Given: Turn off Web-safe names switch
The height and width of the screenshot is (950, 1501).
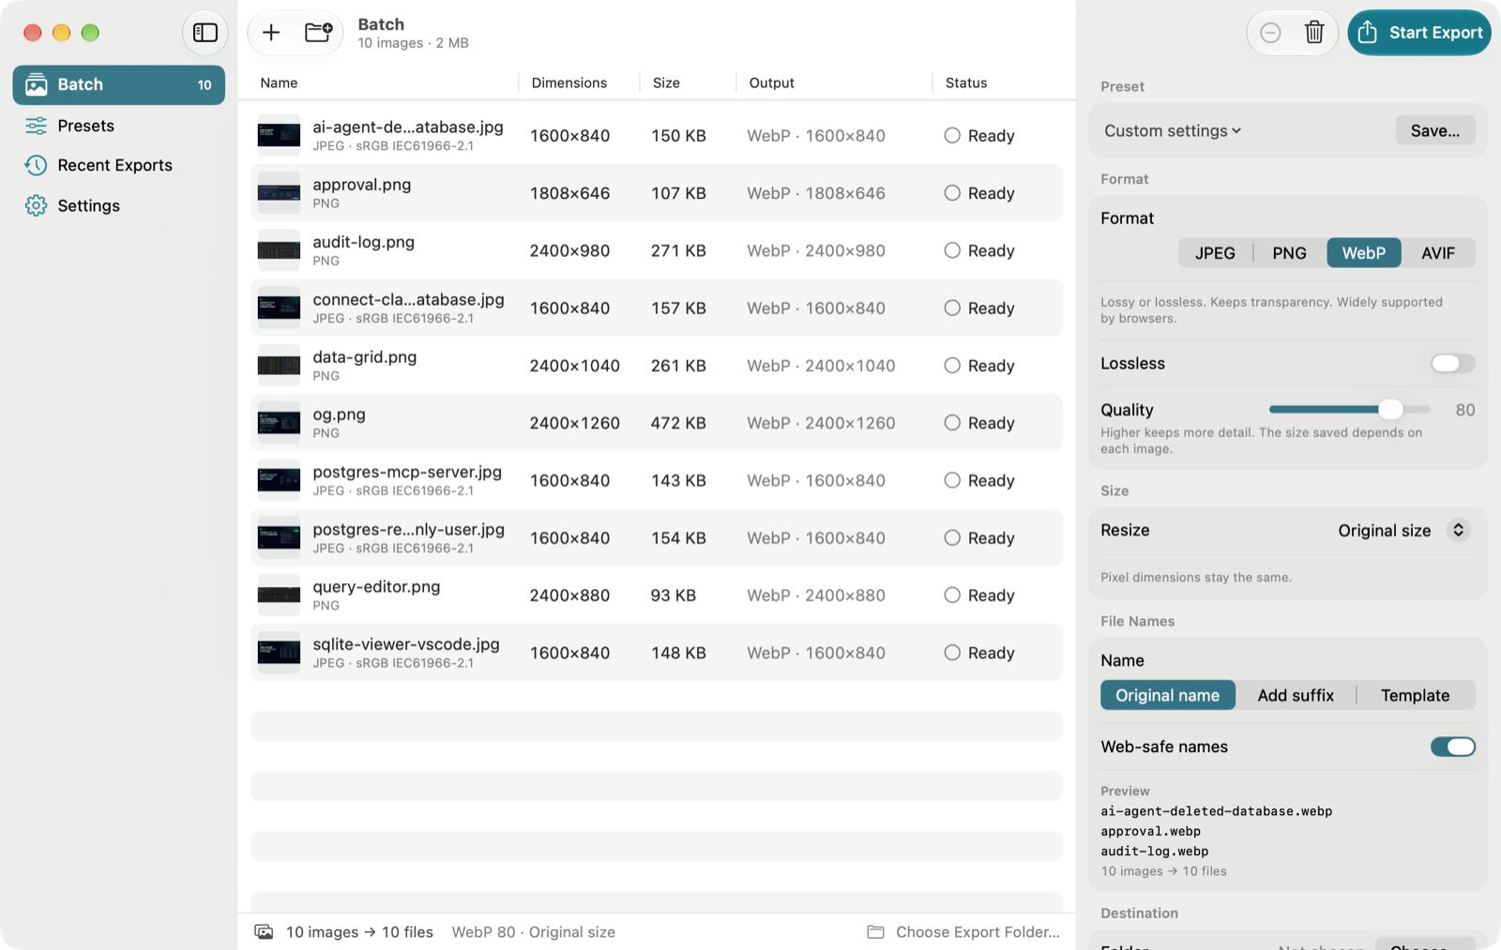Looking at the screenshot, I should click(1452, 746).
